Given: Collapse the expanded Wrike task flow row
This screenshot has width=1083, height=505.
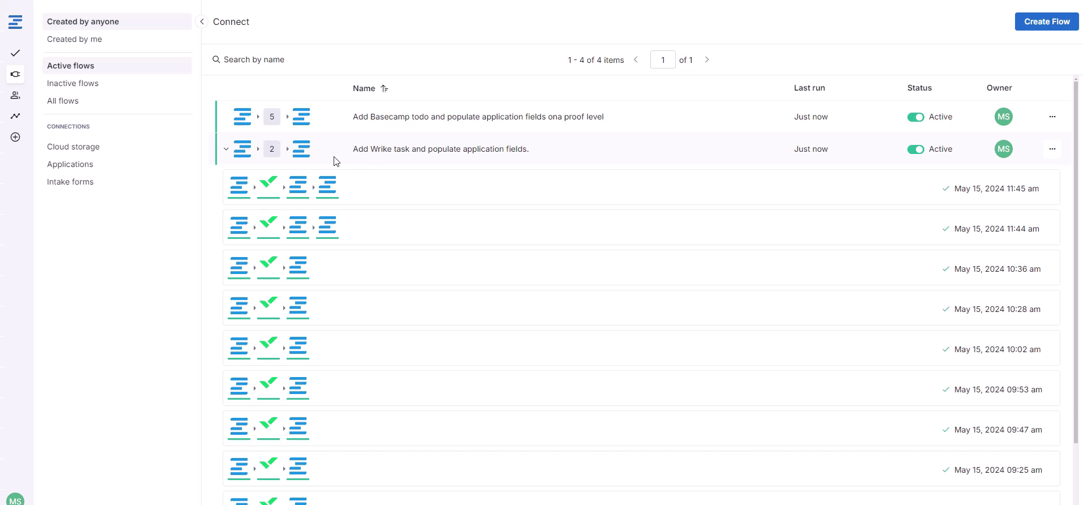Looking at the screenshot, I should pos(226,149).
